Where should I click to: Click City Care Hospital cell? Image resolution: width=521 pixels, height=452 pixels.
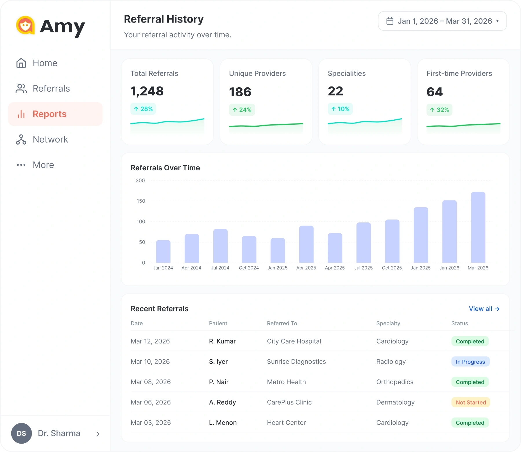tap(294, 341)
